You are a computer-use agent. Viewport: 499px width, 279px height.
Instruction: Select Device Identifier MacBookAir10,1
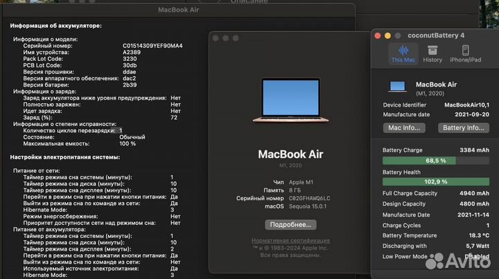click(x=467, y=105)
